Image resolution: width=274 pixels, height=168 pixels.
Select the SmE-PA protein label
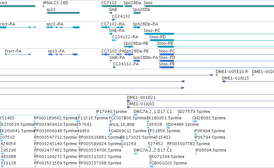pyautogui.click(x=117, y=58)
